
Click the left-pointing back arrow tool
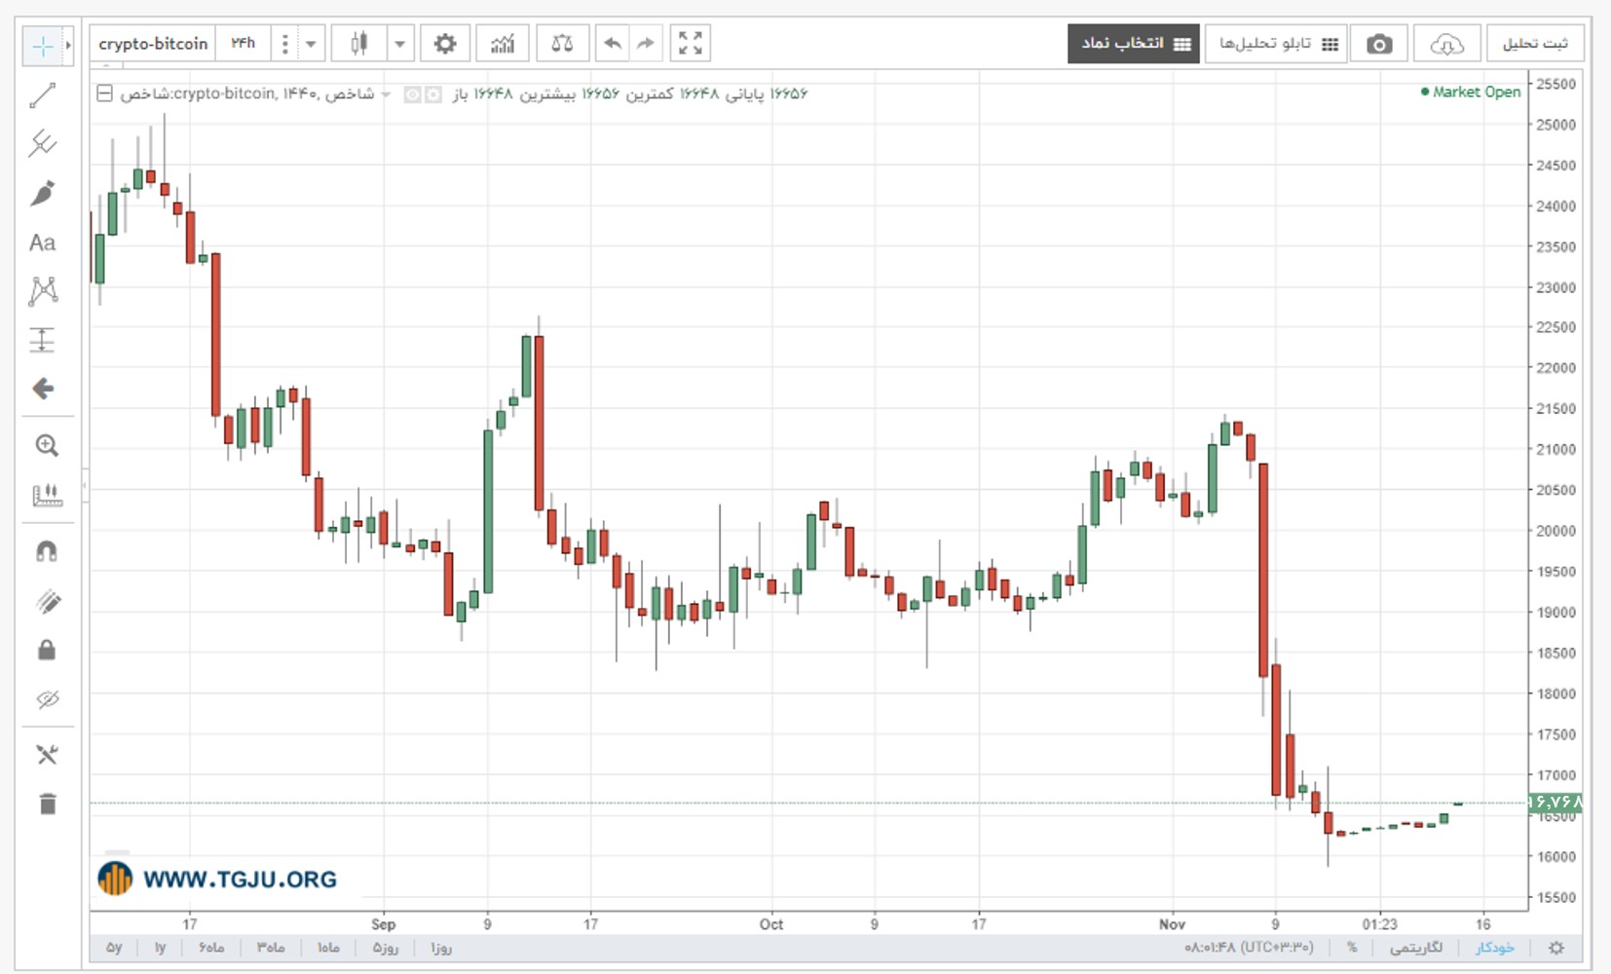pos(43,389)
